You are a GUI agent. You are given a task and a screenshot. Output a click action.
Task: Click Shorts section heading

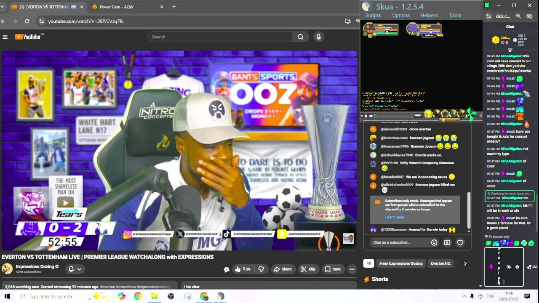pos(380,279)
